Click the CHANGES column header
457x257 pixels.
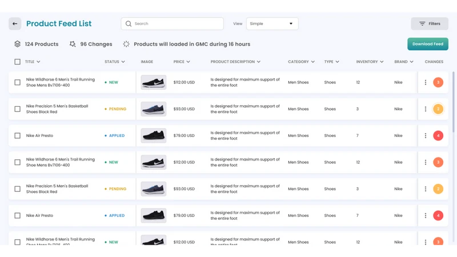pos(434,62)
